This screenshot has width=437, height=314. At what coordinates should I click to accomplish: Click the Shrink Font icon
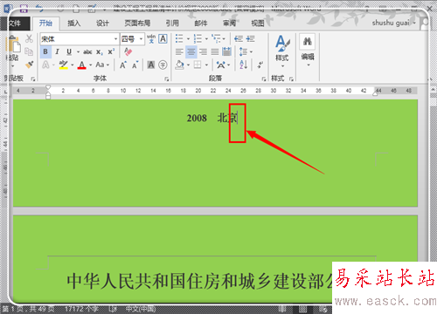click(135, 65)
